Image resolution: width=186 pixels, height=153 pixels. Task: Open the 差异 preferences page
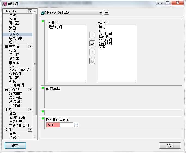click(13, 114)
